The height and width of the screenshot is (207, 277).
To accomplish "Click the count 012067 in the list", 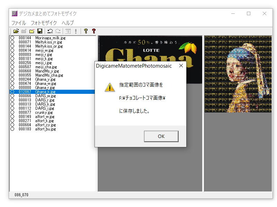I will point(25,92).
